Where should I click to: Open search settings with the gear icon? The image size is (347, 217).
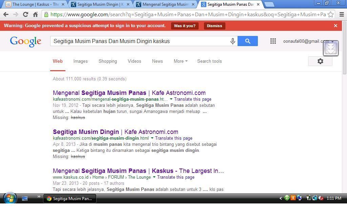pos(320,61)
